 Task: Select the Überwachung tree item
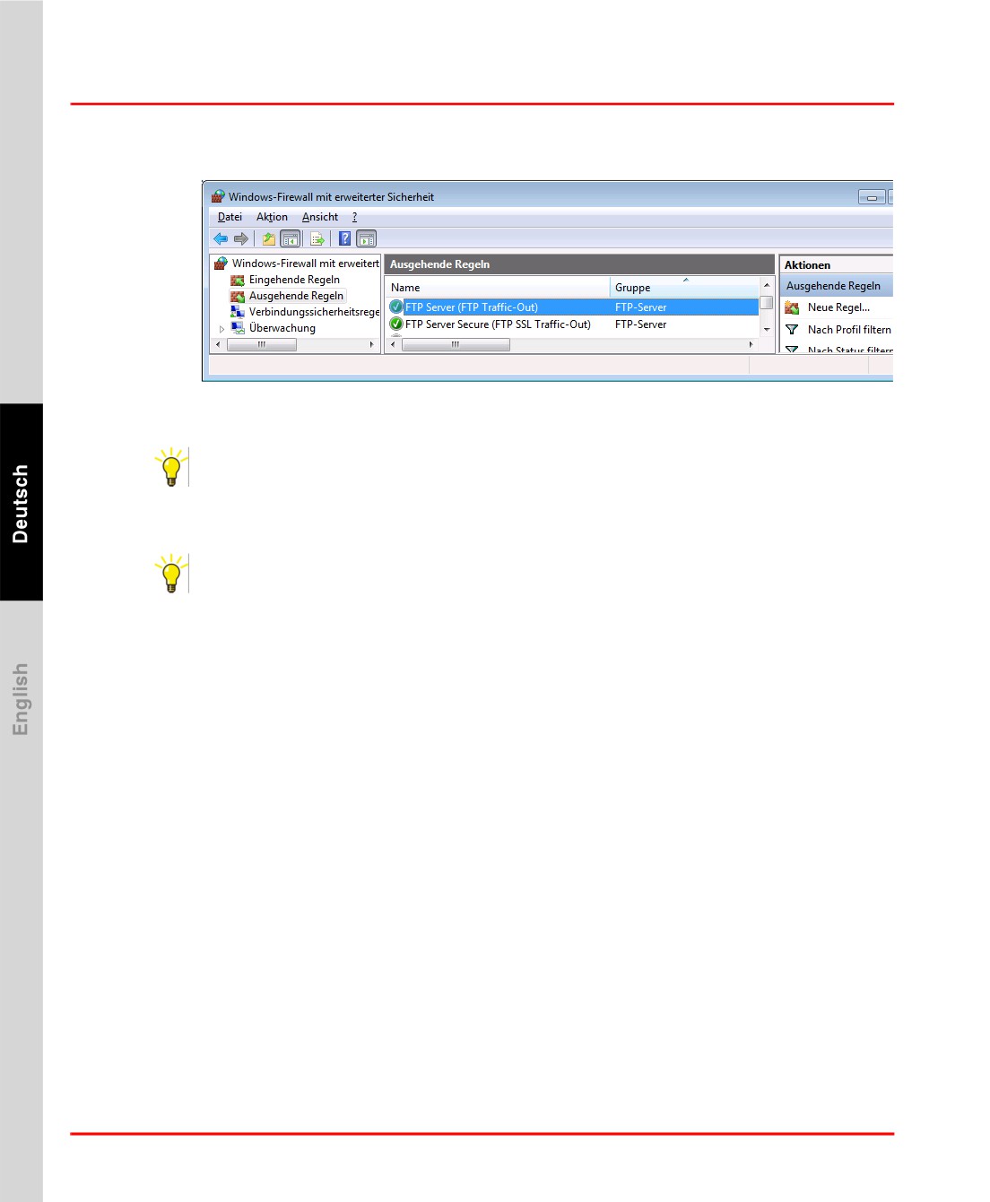coord(282,328)
